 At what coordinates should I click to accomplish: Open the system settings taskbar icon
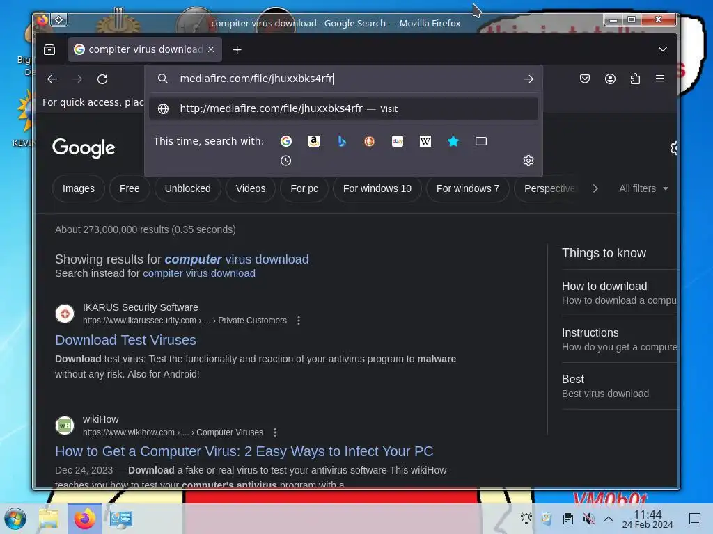pos(121,519)
